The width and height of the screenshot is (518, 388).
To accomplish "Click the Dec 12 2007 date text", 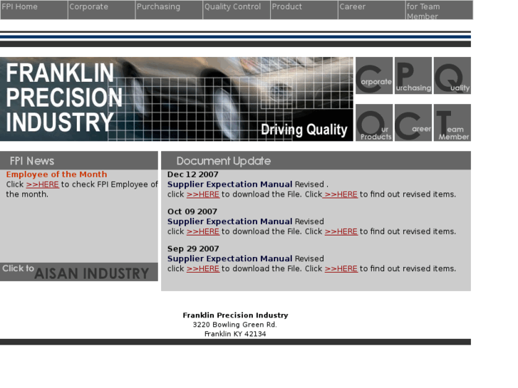I will [193, 174].
